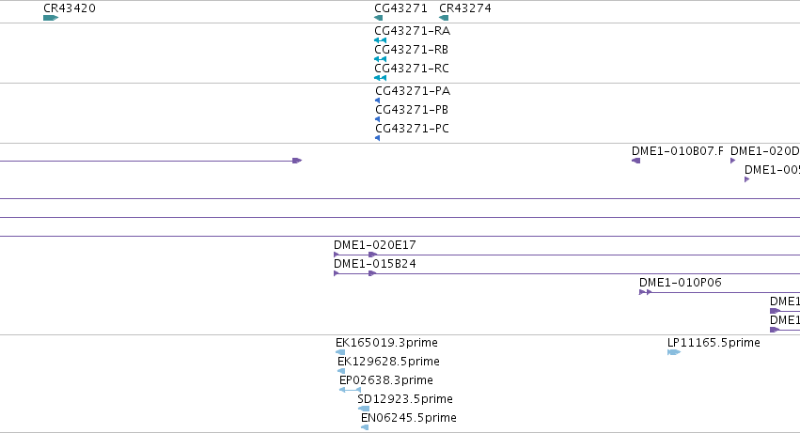This screenshot has width=800, height=433.
Task: Select the DME1-010P06 double-arrow glyph
Action: click(646, 292)
